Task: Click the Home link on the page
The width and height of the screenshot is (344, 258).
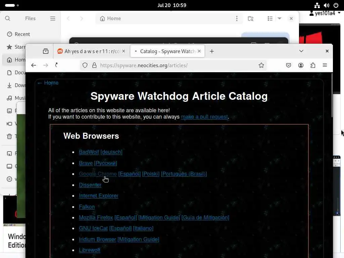Action: click(48, 83)
